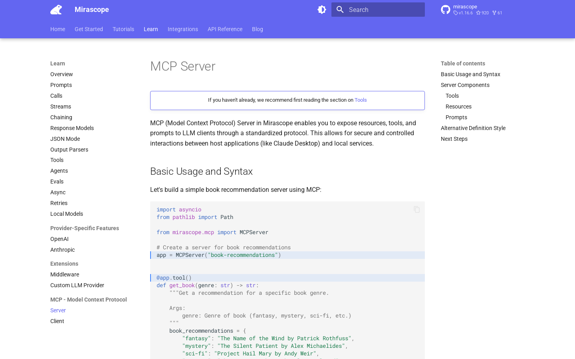
Task: Click the Basic Usage and Syntax heading
Action: tap(201, 172)
